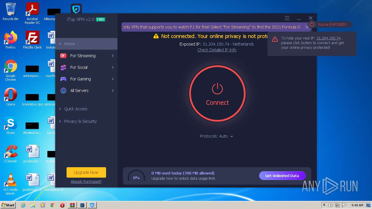The height and width of the screenshot is (209, 372).
Task: Open Opera from the taskbar
Action: pos(62,205)
